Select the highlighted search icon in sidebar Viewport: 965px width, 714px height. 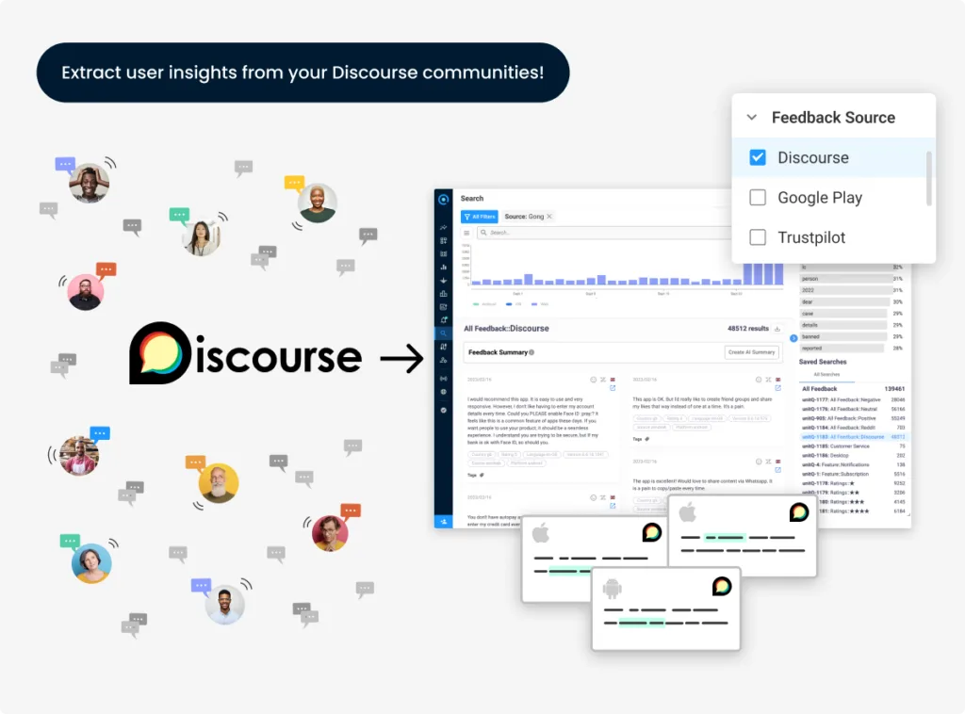[x=443, y=333]
